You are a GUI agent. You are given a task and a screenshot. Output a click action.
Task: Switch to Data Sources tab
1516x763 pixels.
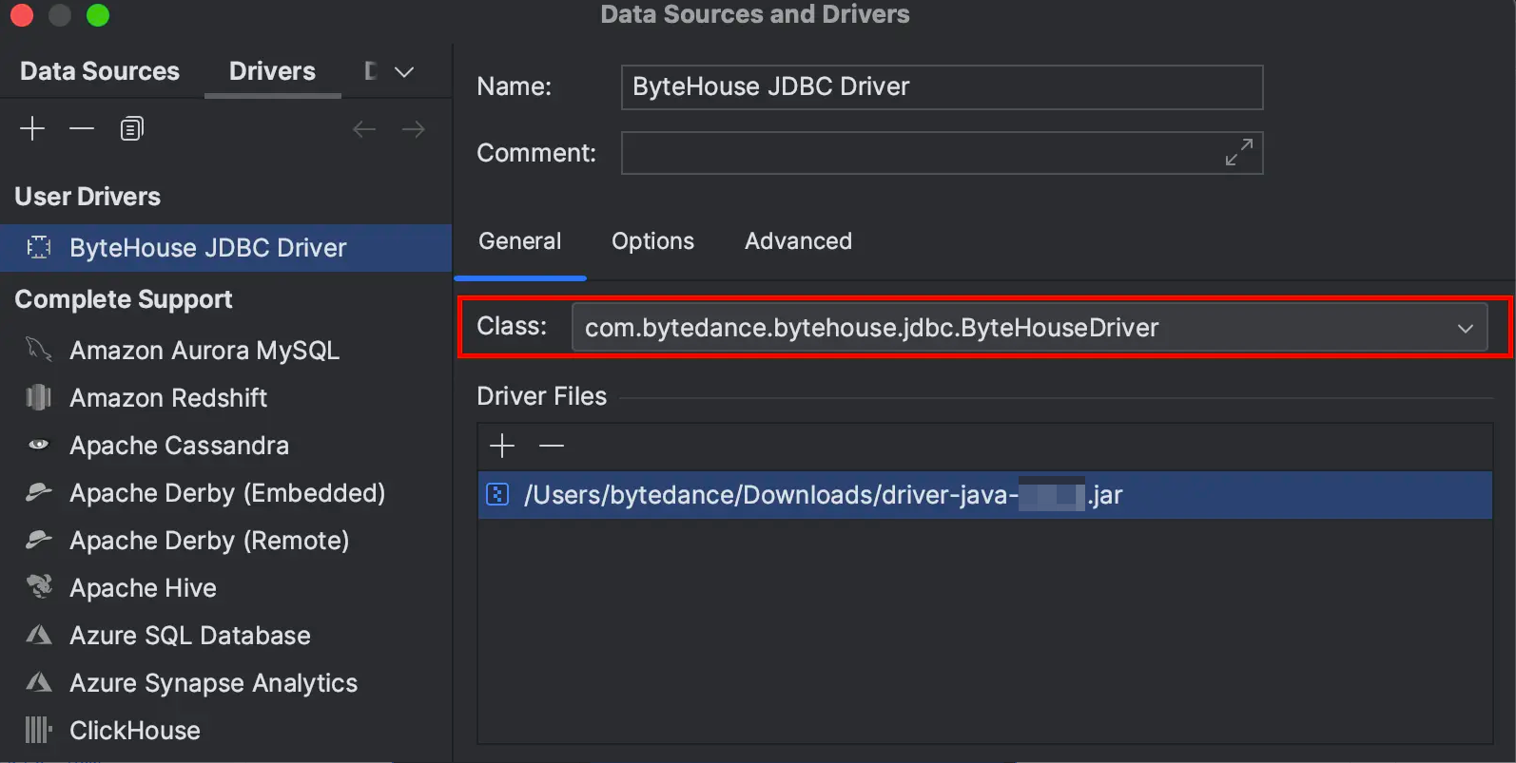click(100, 71)
